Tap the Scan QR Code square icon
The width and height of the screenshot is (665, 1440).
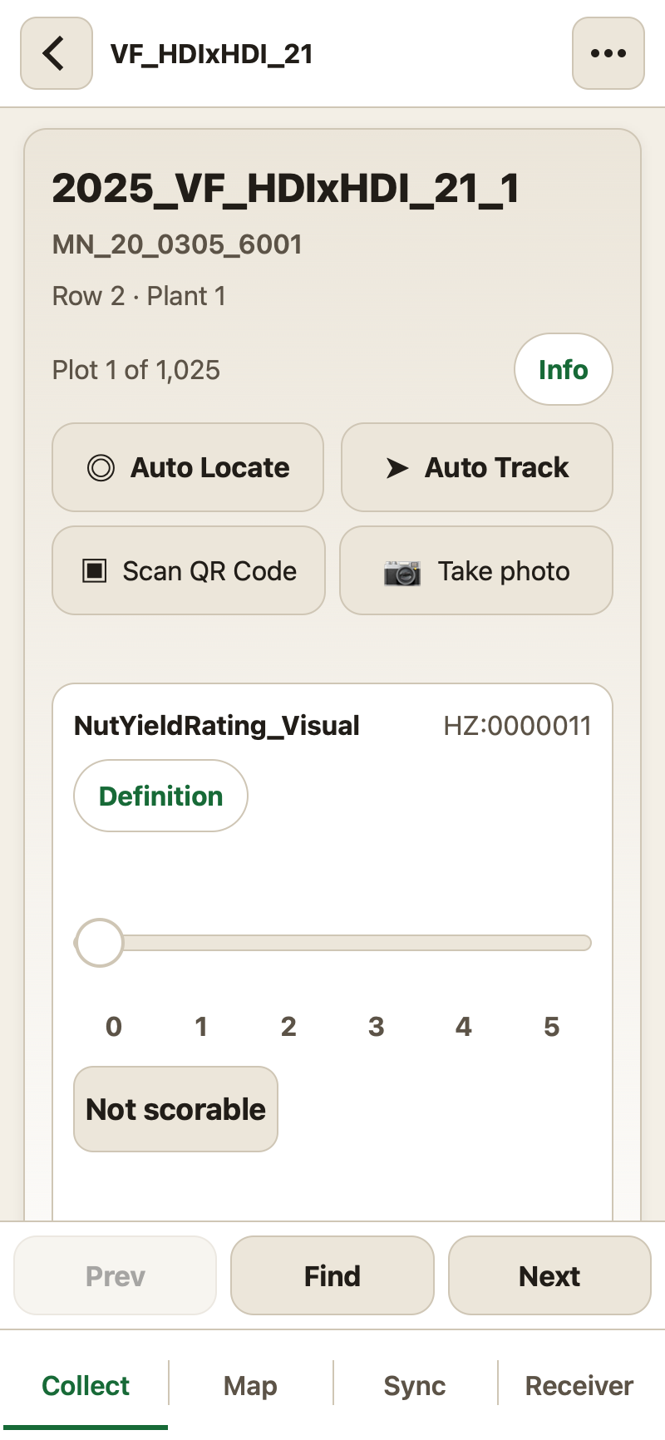[x=95, y=571]
